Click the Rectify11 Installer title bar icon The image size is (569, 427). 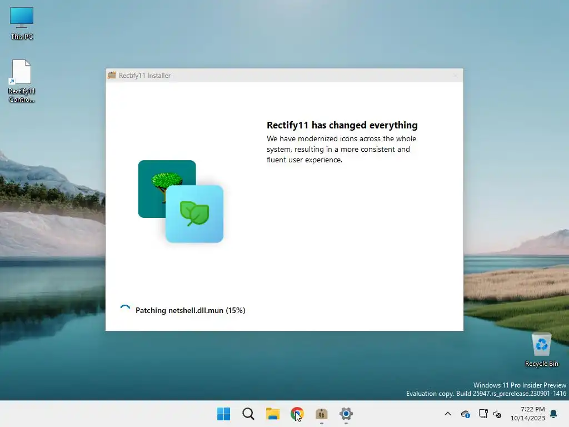click(x=112, y=75)
